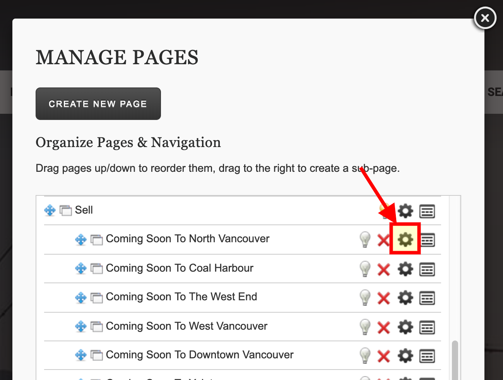Viewport: 503px width, 380px height.
Task: Open content editor for Coming Soon To The West End
Action: (427, 298)
